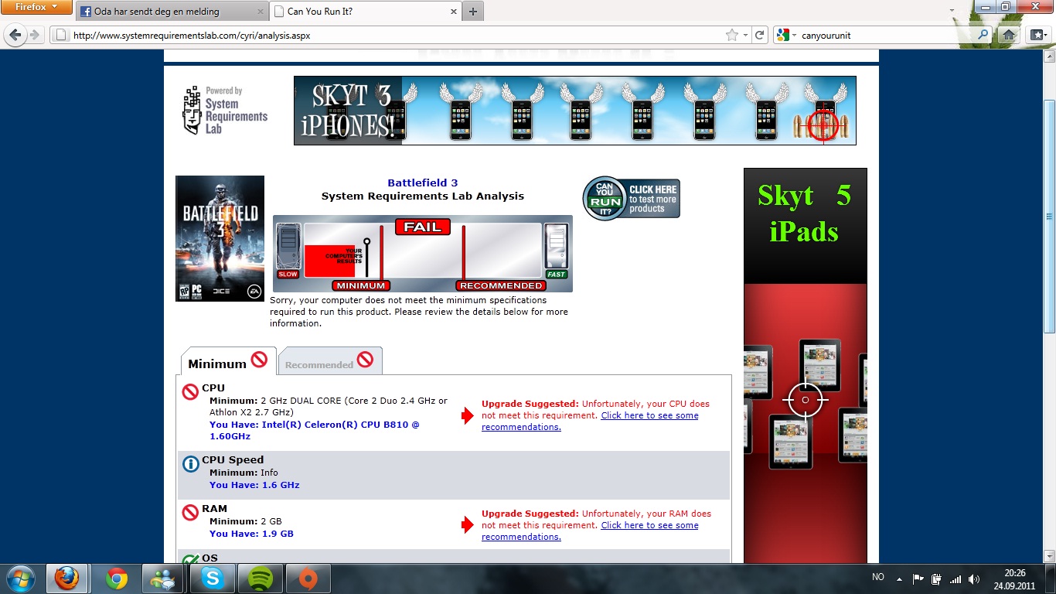Screen dimensions: 1056x594
Task: Click the NO language indicator
Action: pos(878,578)
